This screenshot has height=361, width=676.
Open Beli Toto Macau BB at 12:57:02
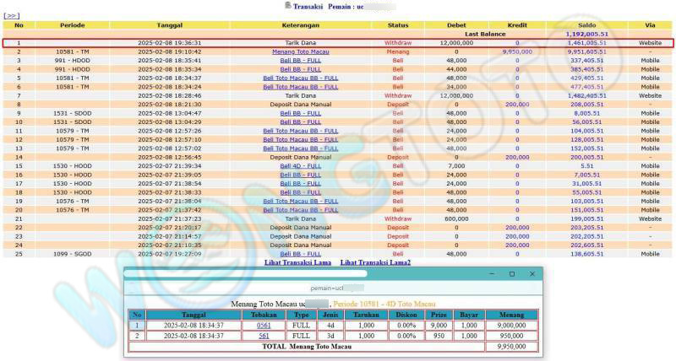[x=300, y=148]
